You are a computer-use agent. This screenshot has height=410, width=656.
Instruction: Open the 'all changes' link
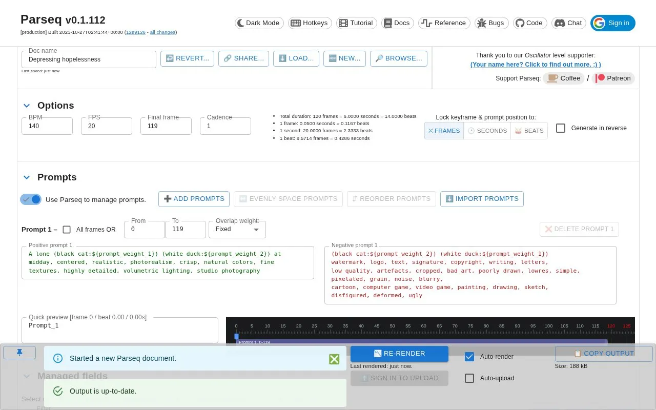tap(162, 32)
